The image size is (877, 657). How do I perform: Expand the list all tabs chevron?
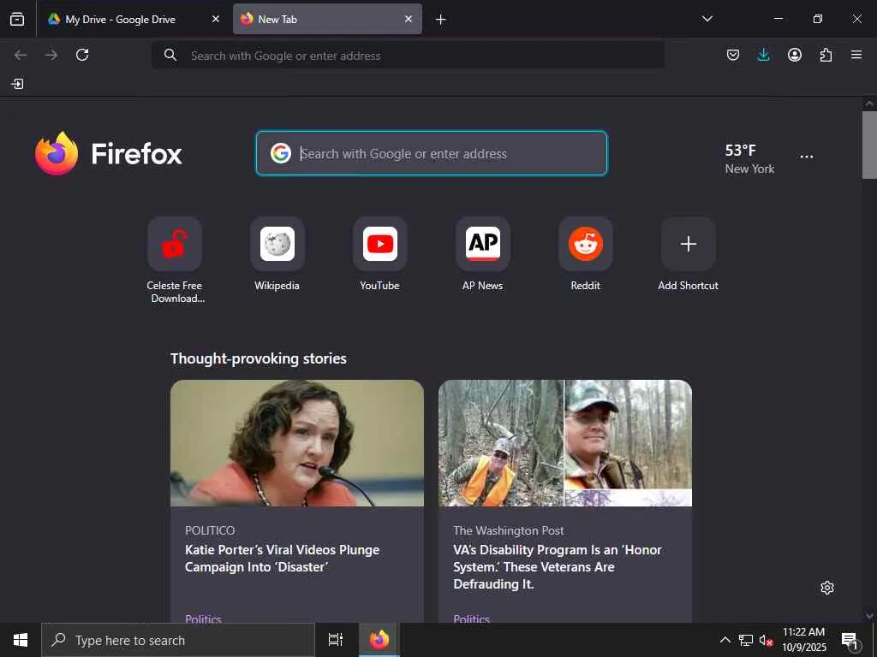coord(707,19)
